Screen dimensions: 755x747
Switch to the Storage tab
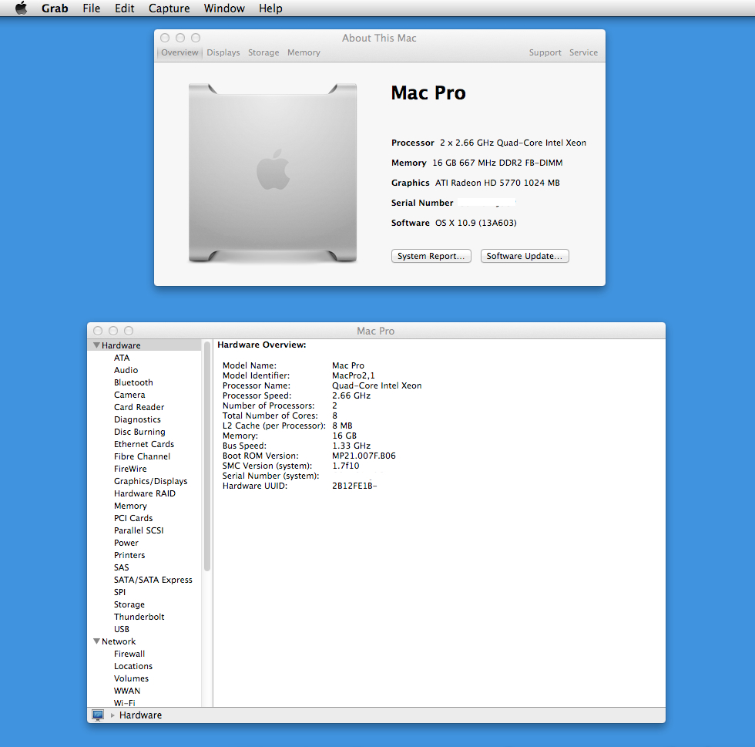[263, 52]
